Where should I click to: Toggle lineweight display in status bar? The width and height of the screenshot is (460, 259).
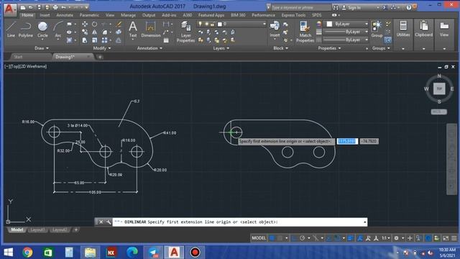click(350, 238)
